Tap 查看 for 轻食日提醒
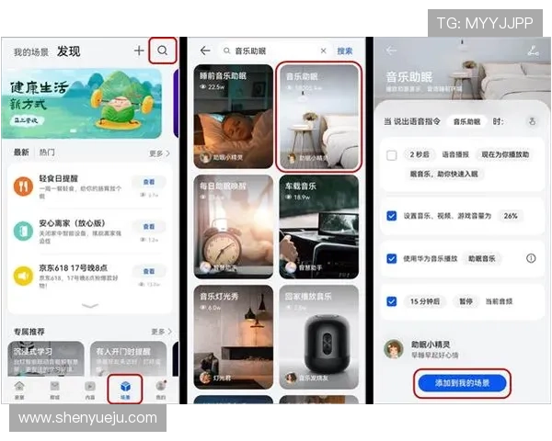The width and height of the screenshot is (552, 441). 148,182
